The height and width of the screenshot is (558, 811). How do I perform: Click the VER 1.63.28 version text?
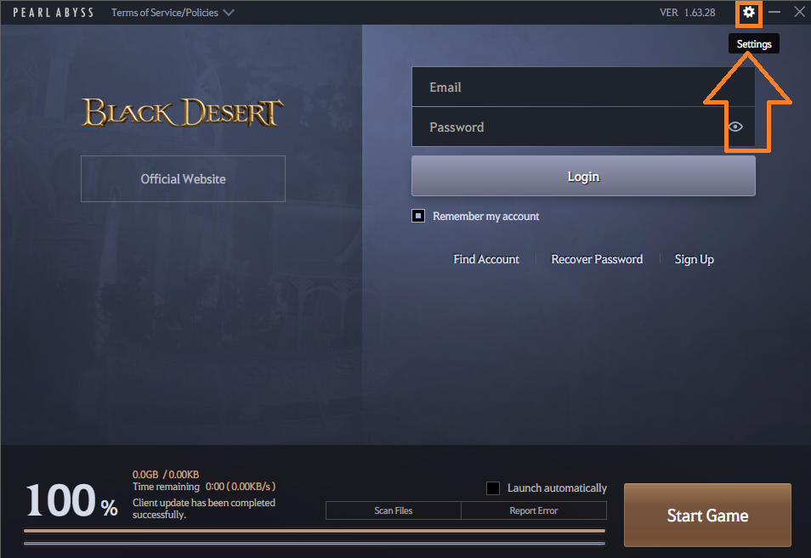pos(688,13)
